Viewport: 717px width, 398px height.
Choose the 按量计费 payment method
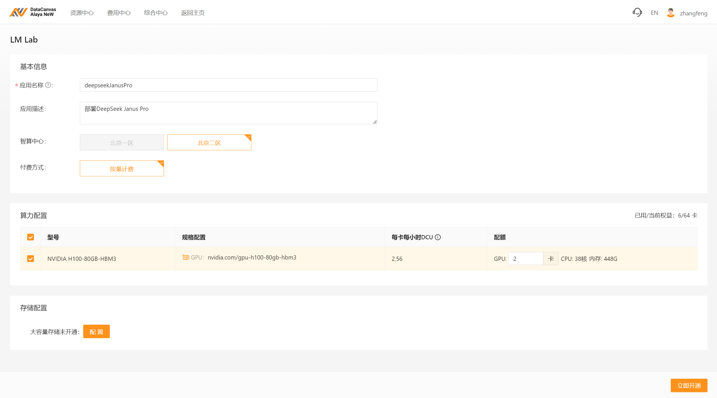coord(122,168)
